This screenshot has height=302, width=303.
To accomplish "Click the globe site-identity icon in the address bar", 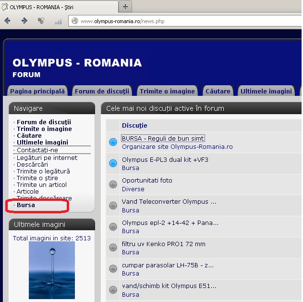I will (x=75, y=21).
